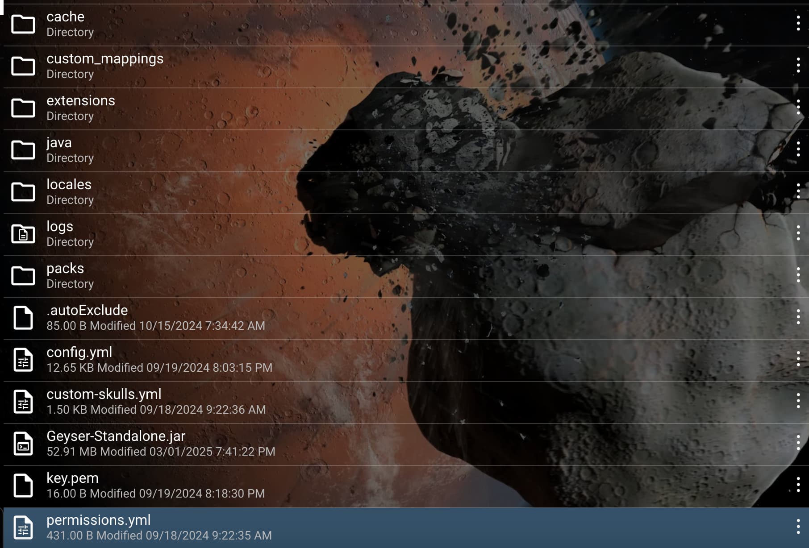809x548 pixels.
Task: Select the custom-skulls.yml file name
Action: coord(104,394)
